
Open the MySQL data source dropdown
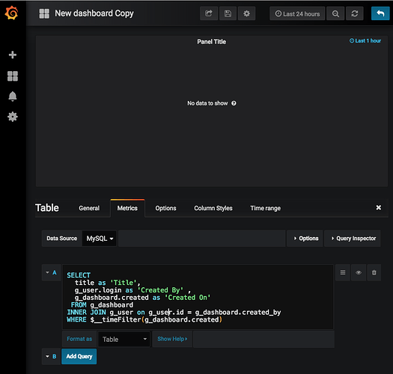click(100, 239)
